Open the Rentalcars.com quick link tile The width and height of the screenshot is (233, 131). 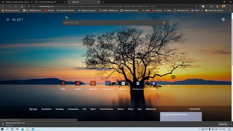point(138,85)
